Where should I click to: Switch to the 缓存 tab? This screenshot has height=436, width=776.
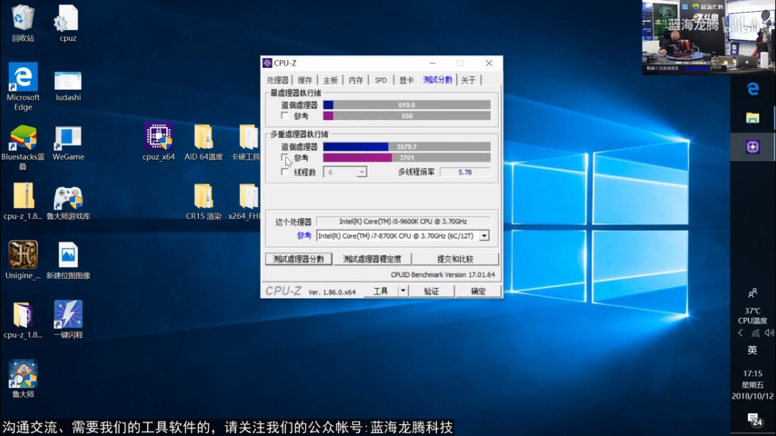click(x=305, y=80)
